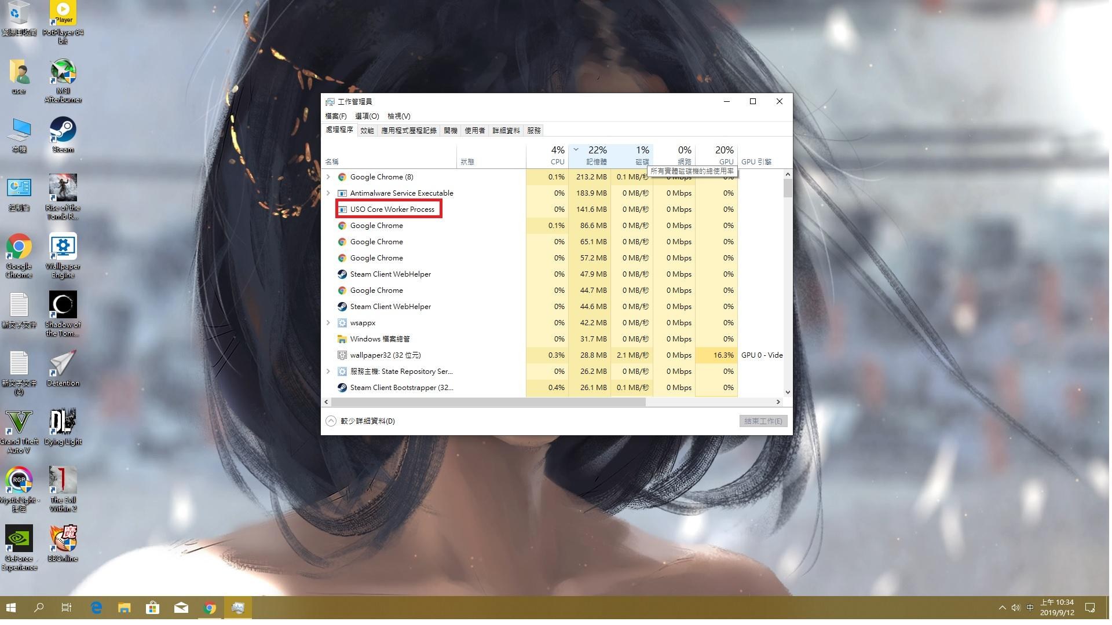Switch to 應用程式歷程記錄 tab

pyautogui.click(x=409, y=131)
